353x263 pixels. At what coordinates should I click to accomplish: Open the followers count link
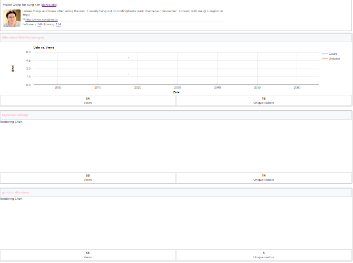coord(39,24)
